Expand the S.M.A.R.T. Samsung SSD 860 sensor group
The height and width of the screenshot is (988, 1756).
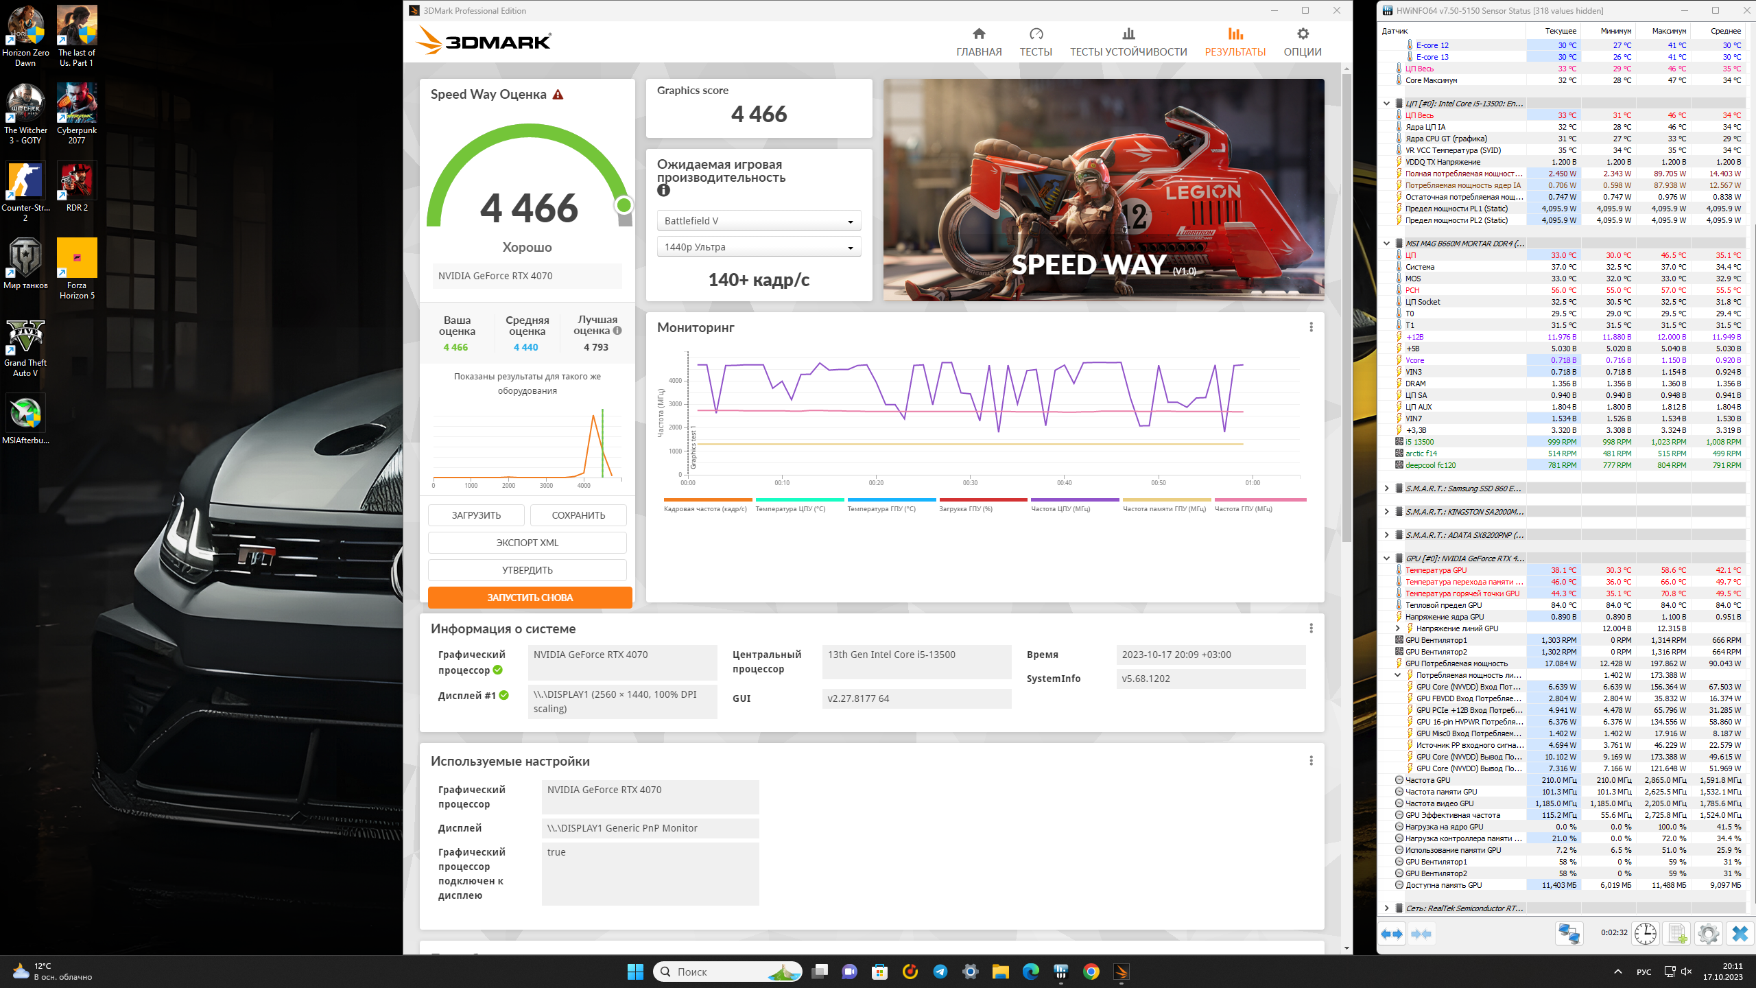coord(1386,489)
